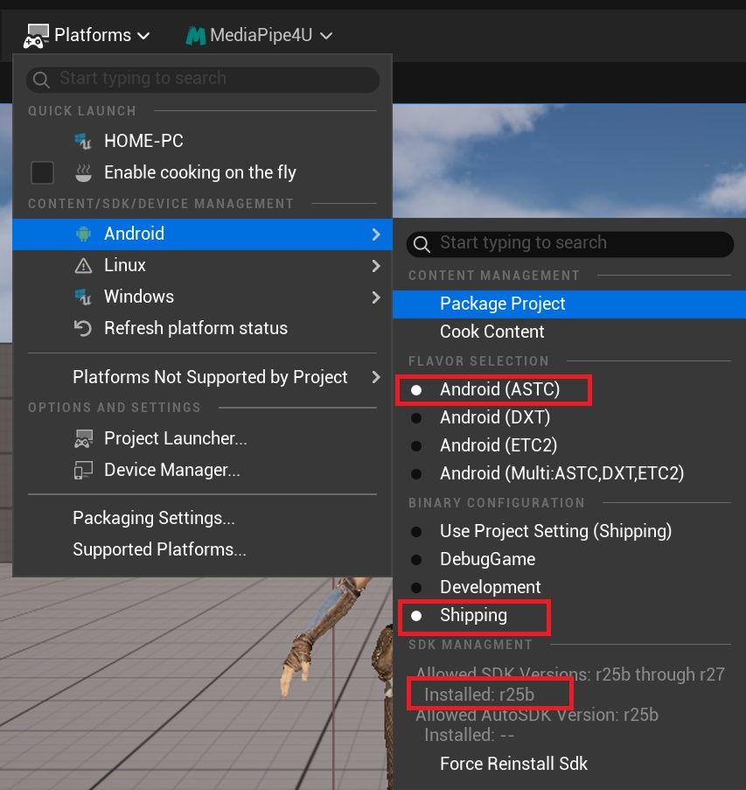Viewport: 746px width, 790px height.
Task: Choose Package Project
Action: point(569,304)
